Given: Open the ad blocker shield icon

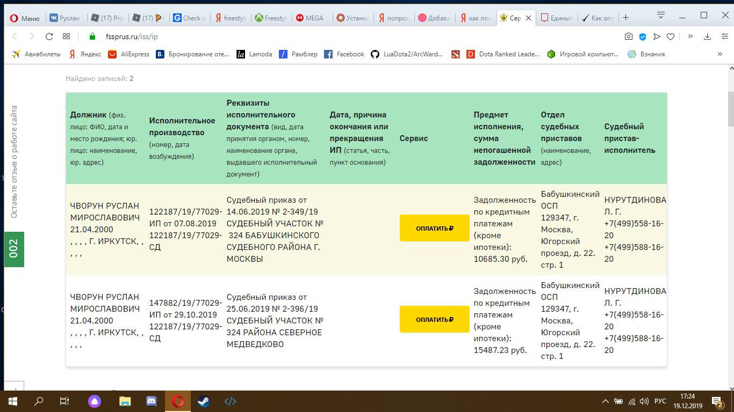Looking at the screenshot, I should [x=643, y=36].
